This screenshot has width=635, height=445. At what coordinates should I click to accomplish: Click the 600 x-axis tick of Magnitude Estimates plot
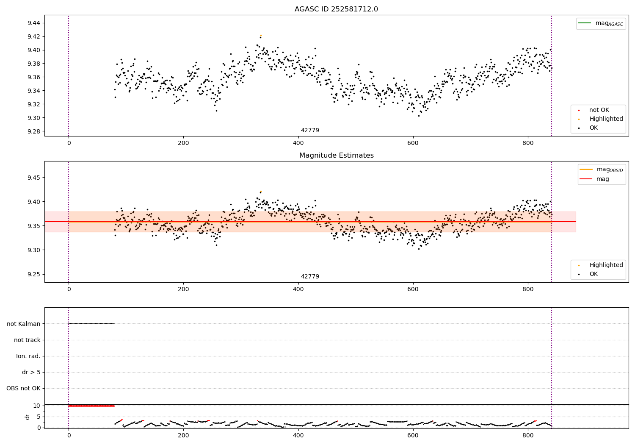click(x=413, y=289)
